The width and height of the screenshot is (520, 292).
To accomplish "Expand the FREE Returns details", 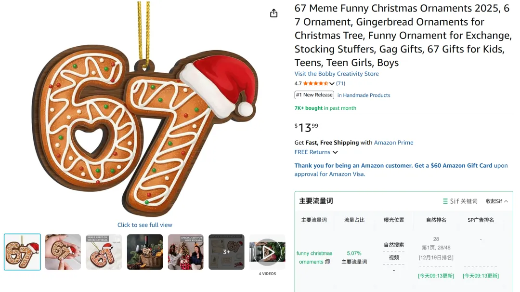I will click(x=335, y=152).
